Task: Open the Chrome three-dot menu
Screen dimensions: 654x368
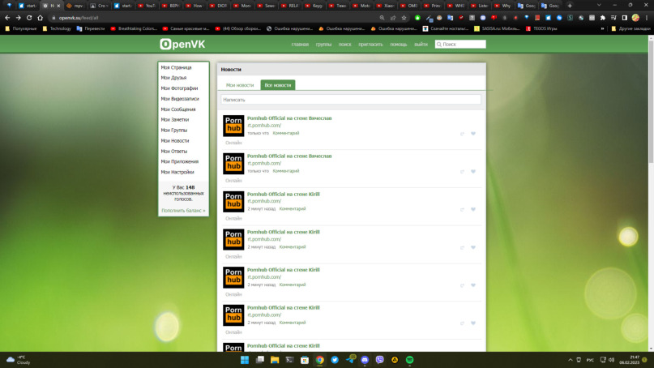Action: 647,18
